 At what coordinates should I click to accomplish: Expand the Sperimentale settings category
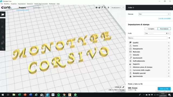click(149, 76)
